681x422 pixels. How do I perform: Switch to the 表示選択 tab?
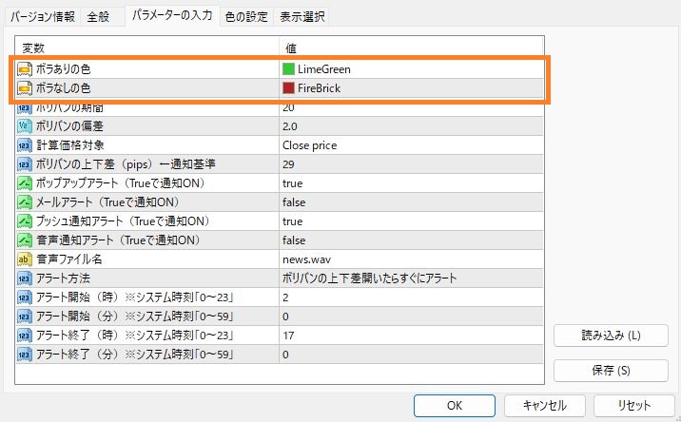tap(302, 16)
